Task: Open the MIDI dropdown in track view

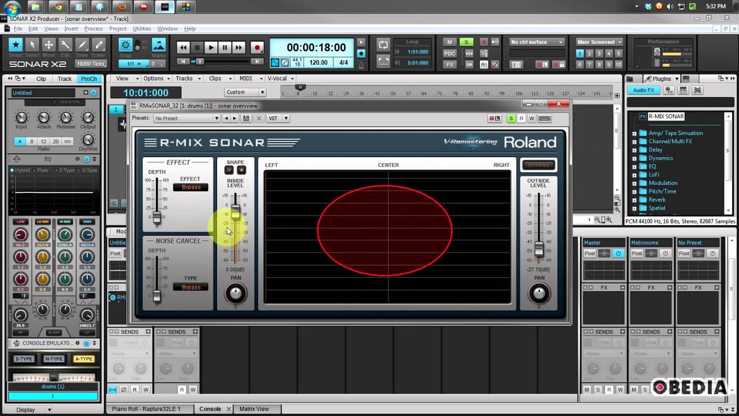Action: [x=249, y=79]
